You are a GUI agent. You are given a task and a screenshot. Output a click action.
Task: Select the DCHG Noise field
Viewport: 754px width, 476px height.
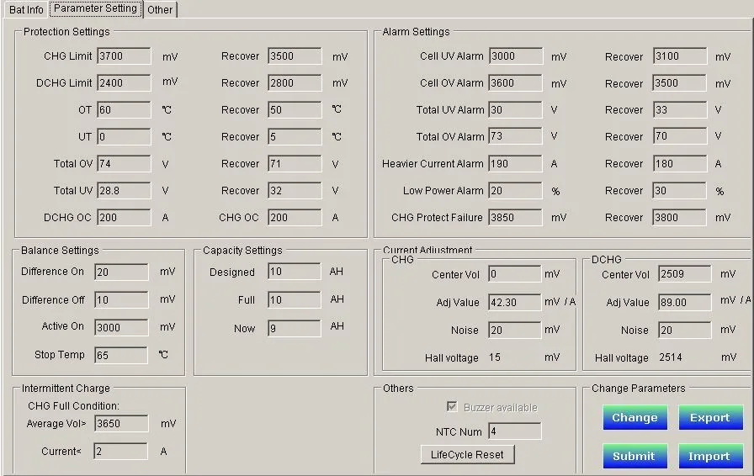pos(685,330)
